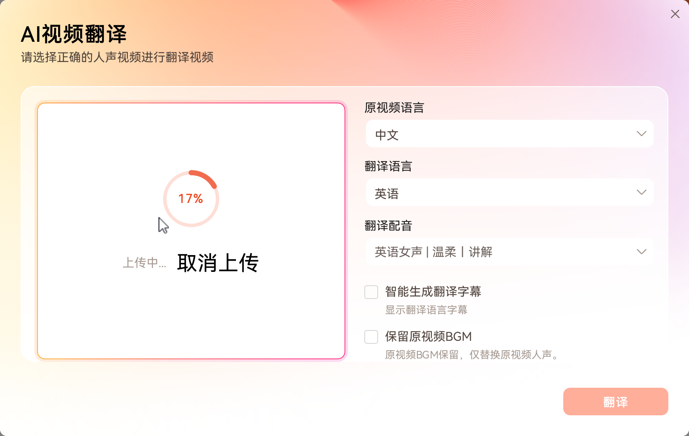
Task: Expand the chevron on the voice selector
Action: pos(641,251)
